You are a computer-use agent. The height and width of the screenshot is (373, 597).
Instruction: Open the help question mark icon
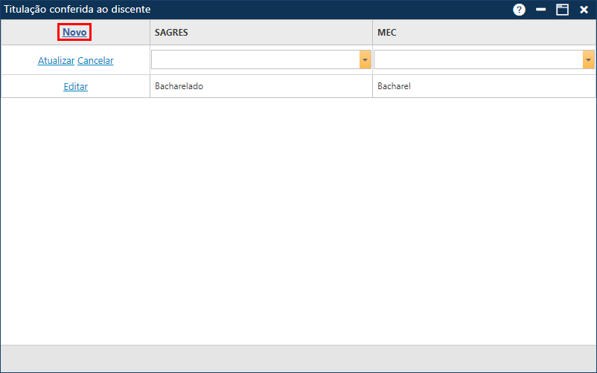(519, 10)
